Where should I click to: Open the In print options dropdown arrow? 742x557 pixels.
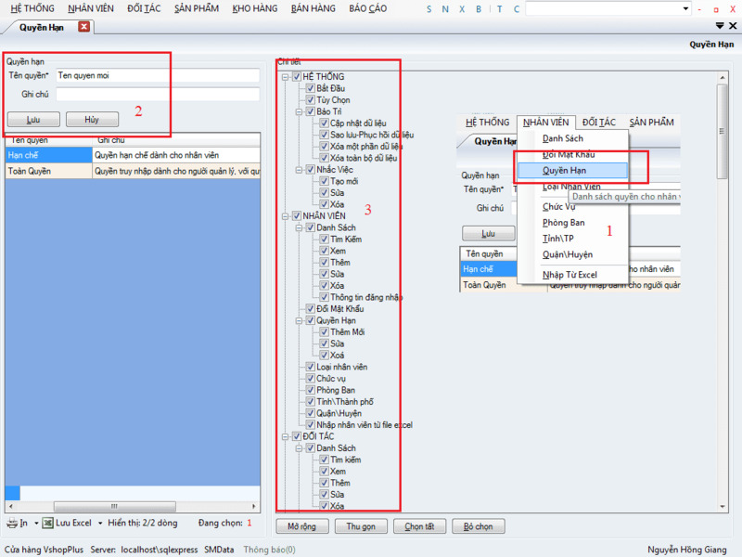[36, 523]
